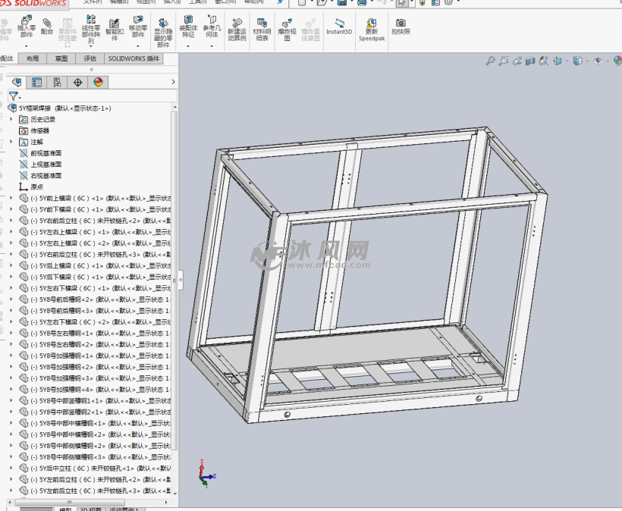Select 右视基准面 Right Plane
This screenshot has height=511, width=622.
40,176
